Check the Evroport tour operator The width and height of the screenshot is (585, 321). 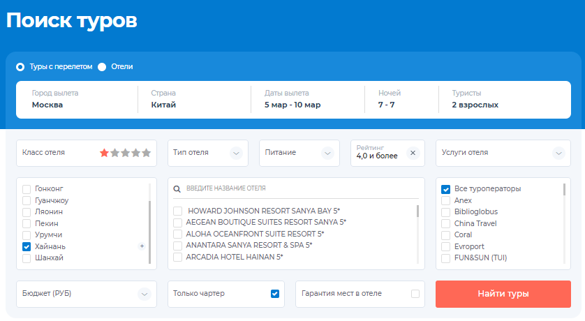(445, 246)
